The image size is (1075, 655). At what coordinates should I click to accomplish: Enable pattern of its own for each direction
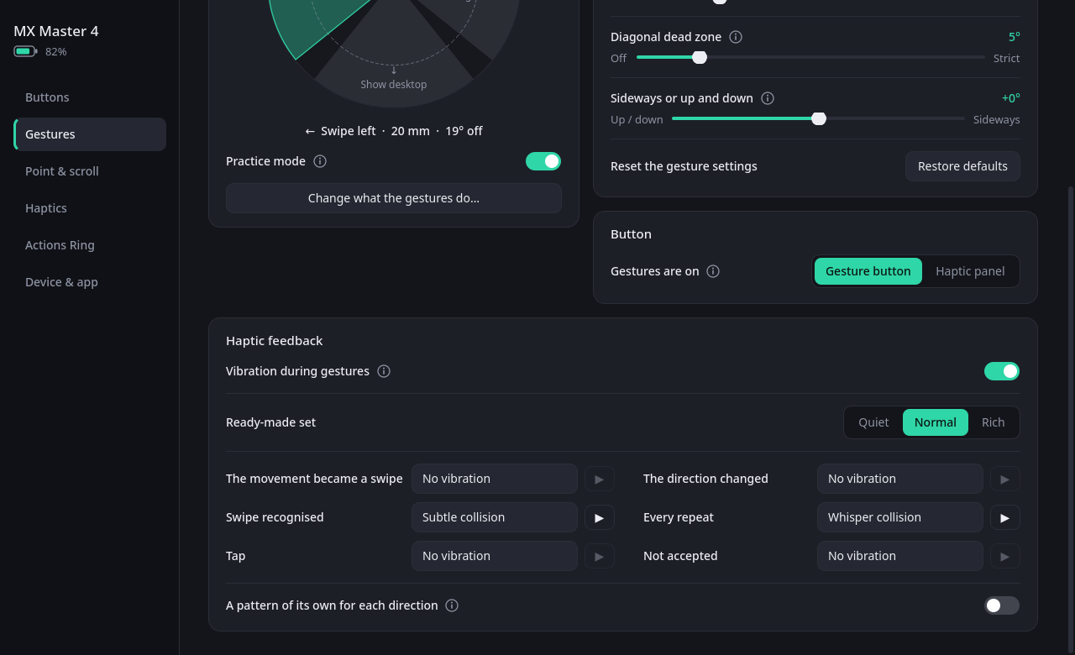coord(1002,605)
